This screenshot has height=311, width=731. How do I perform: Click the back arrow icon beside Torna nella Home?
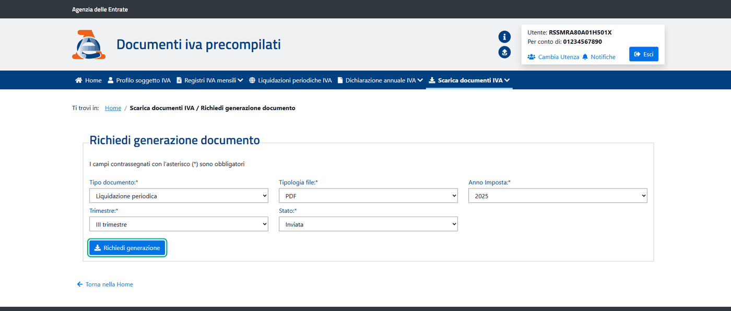click(x=80, y=284)
